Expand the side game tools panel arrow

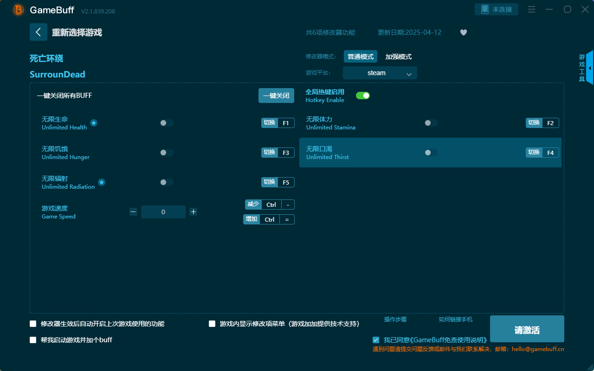coord(590,68)
